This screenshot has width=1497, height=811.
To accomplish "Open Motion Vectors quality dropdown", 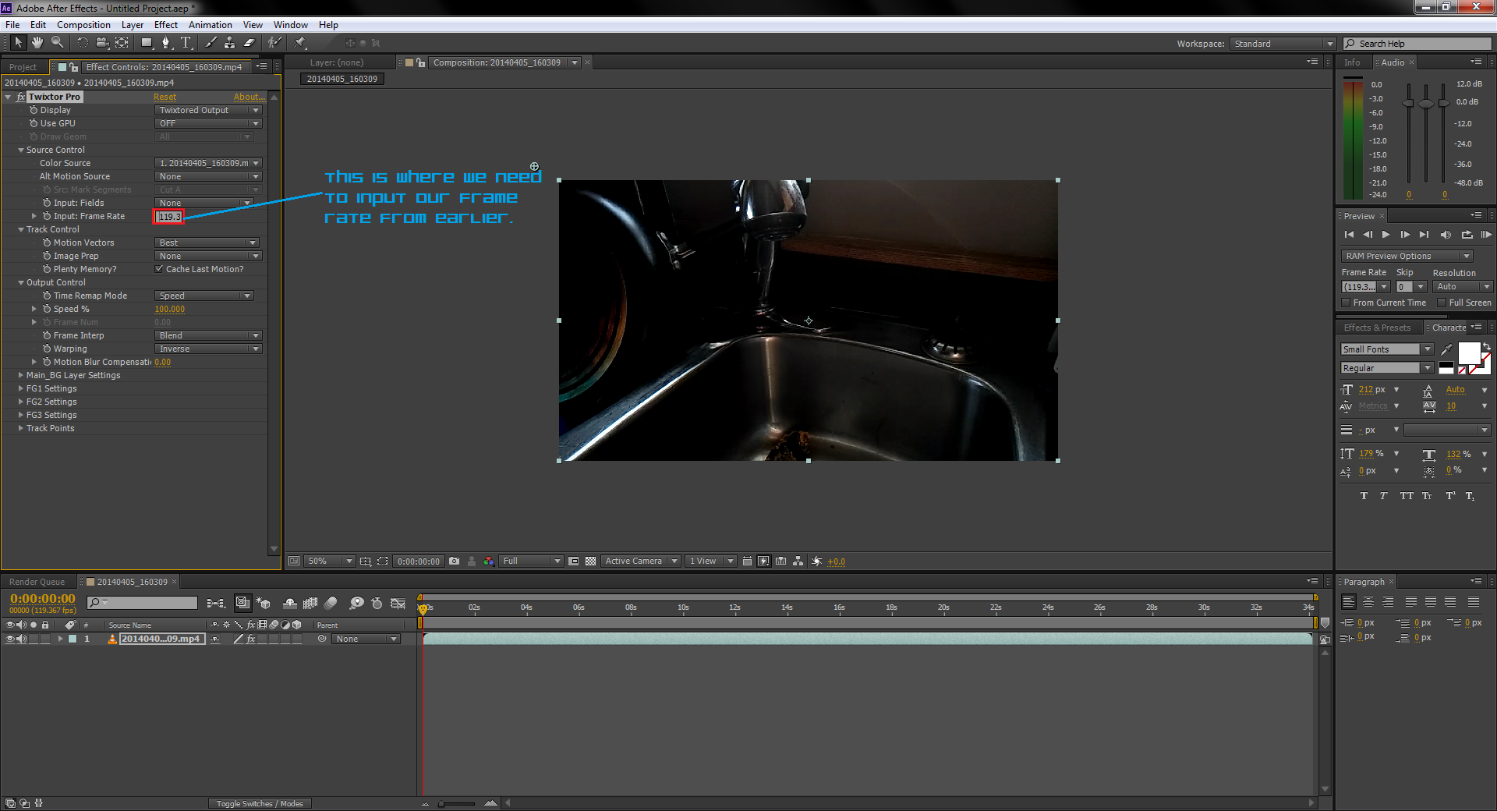I will [207, 243].
